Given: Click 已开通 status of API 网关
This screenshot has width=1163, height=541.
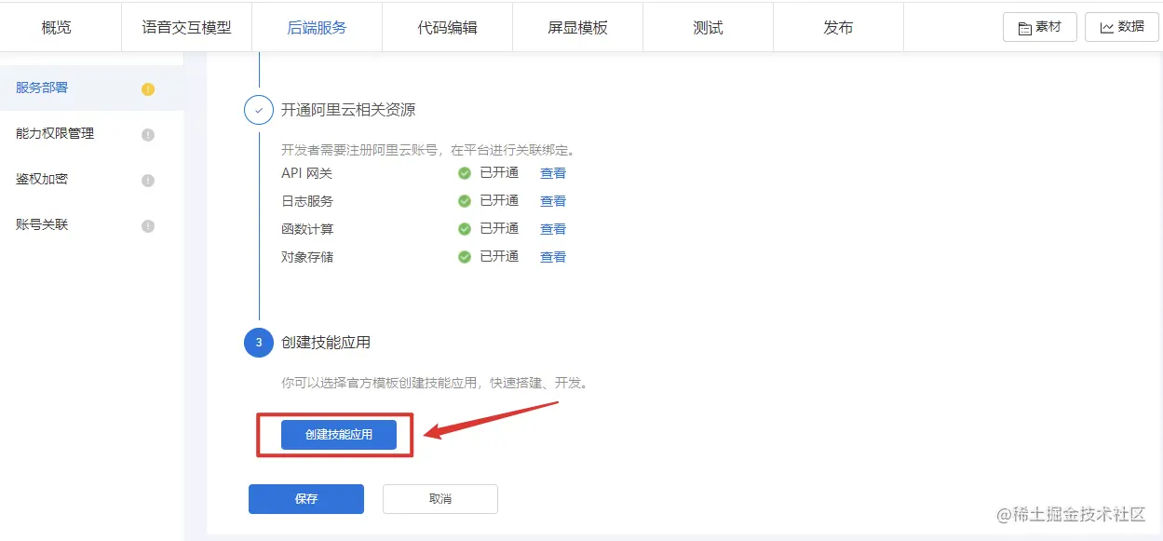Looking at the screenshot, I should click(499, 173).
